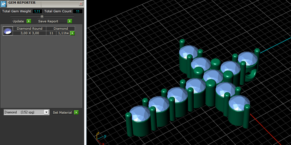
Task: Click green arrow next to Set Material
Action: tap(76, 113)
